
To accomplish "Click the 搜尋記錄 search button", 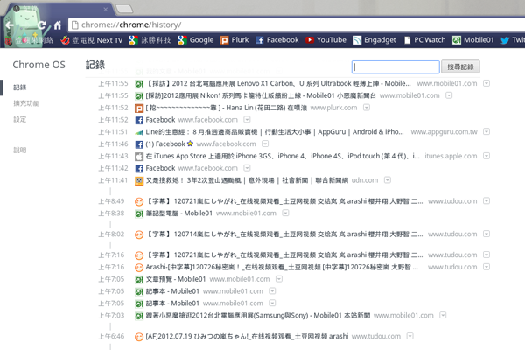I will [460, 66].
